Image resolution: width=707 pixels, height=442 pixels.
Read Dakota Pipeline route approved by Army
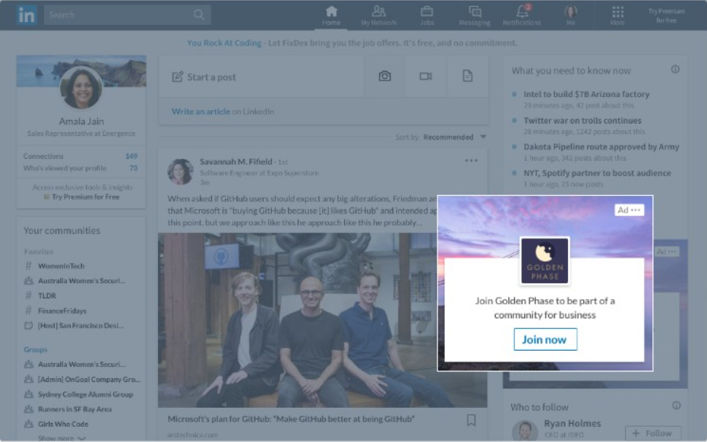coord(601,147)
